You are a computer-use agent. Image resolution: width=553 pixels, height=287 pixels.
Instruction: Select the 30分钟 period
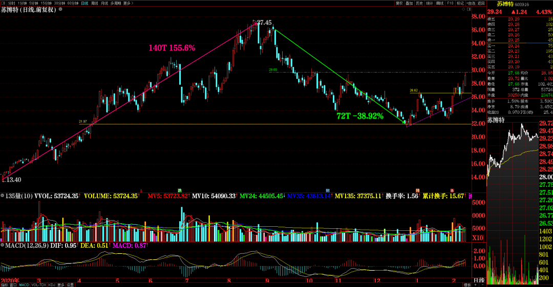pos(59,3)
